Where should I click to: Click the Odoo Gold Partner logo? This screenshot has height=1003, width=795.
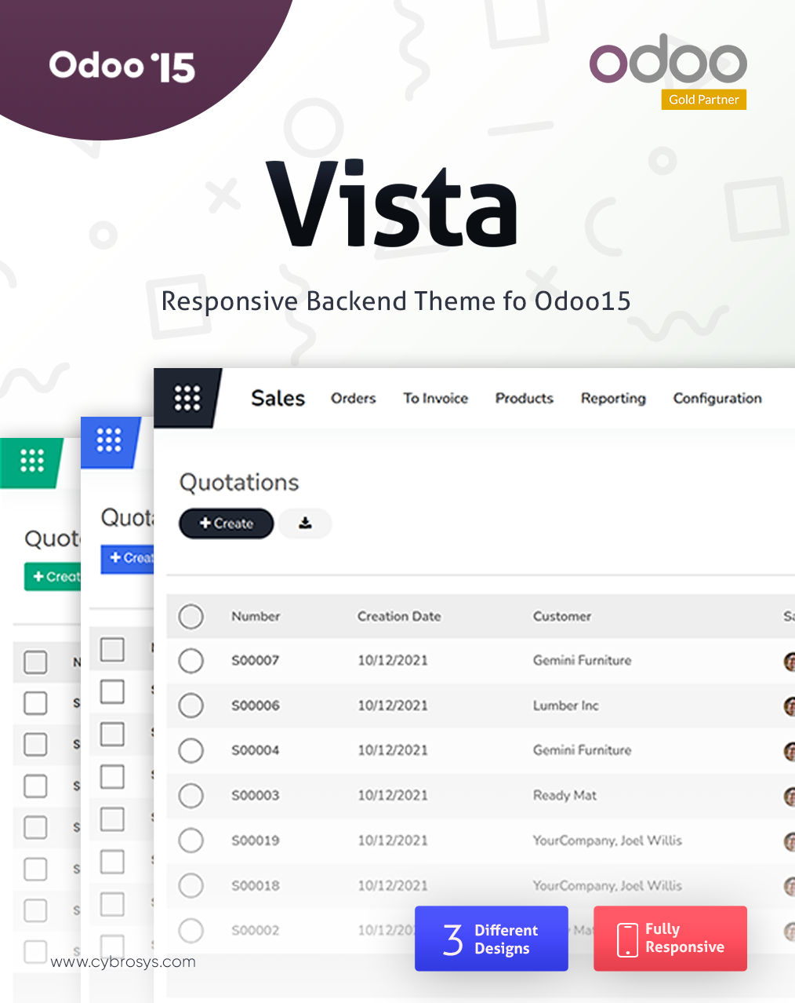click(668, 71)
